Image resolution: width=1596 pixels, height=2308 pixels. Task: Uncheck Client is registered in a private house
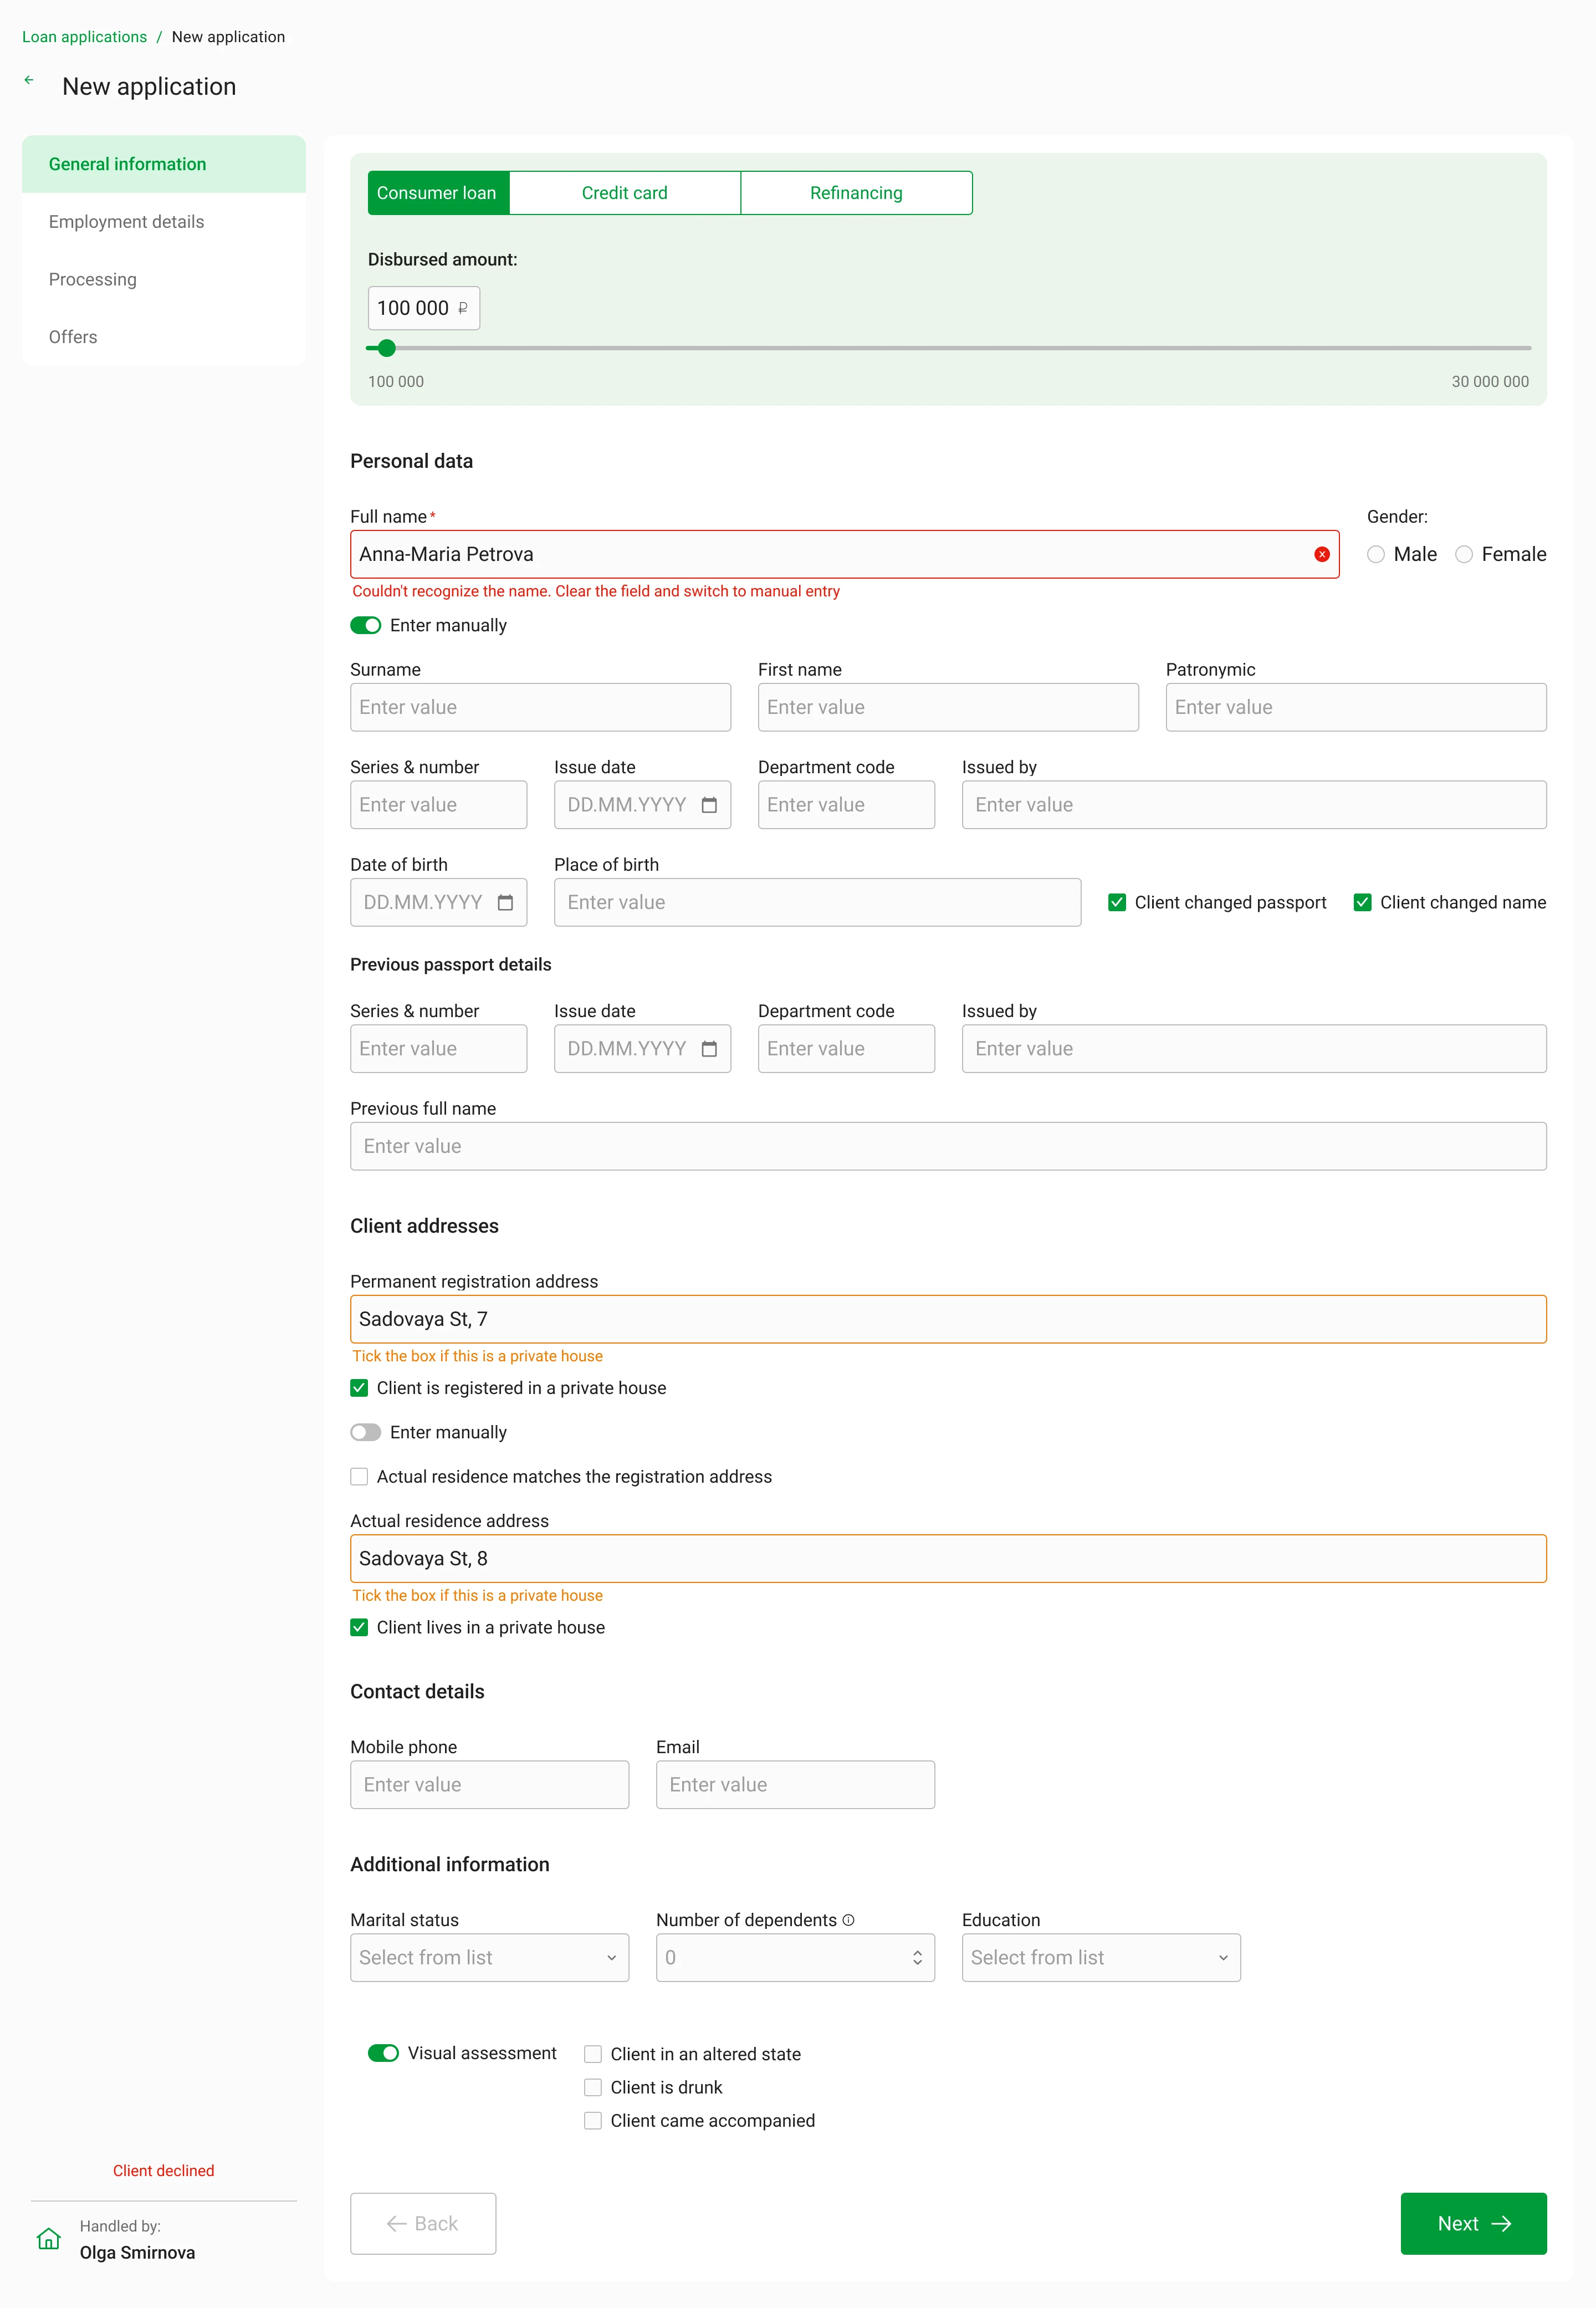pos(359,1388)
